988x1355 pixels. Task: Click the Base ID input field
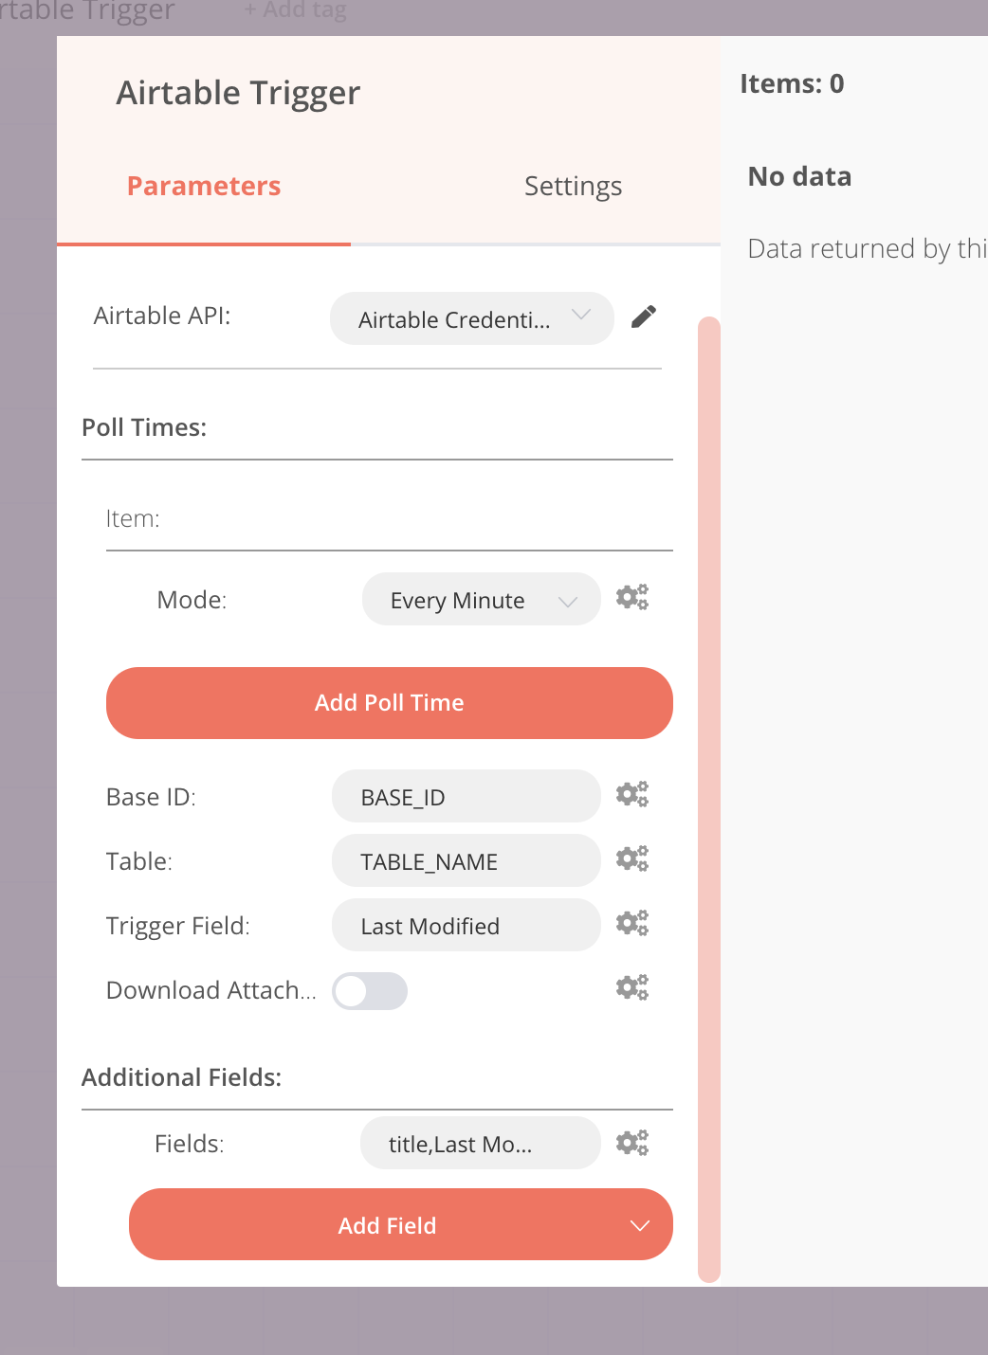(466, 796)
